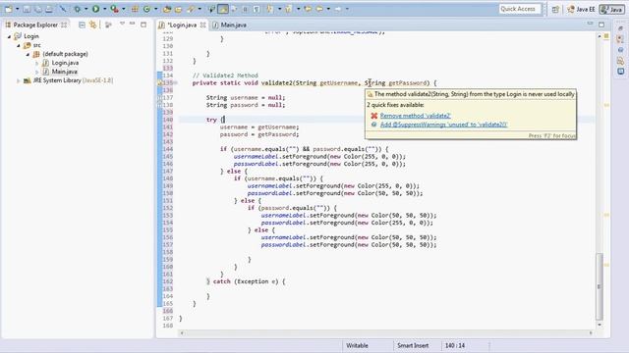Click the yellow warning square atop overview ruler
629x353 pixels.
coord(606,36)
